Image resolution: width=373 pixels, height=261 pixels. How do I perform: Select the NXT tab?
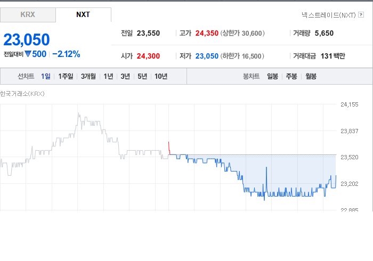83,15
